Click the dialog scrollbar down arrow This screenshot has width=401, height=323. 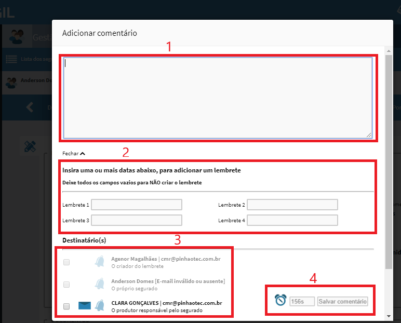[x=389, y=316]
